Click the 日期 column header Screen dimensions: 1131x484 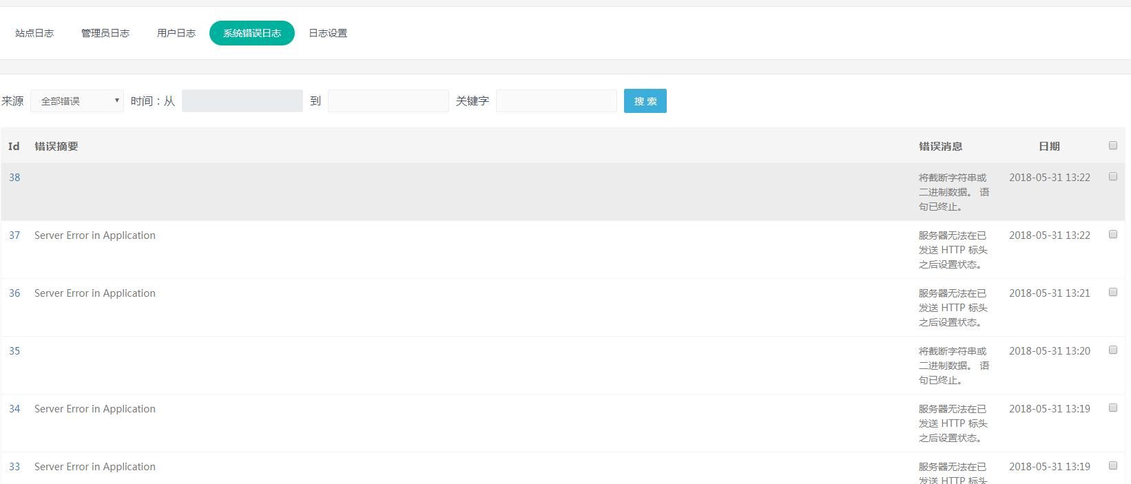coord(1049,146)
